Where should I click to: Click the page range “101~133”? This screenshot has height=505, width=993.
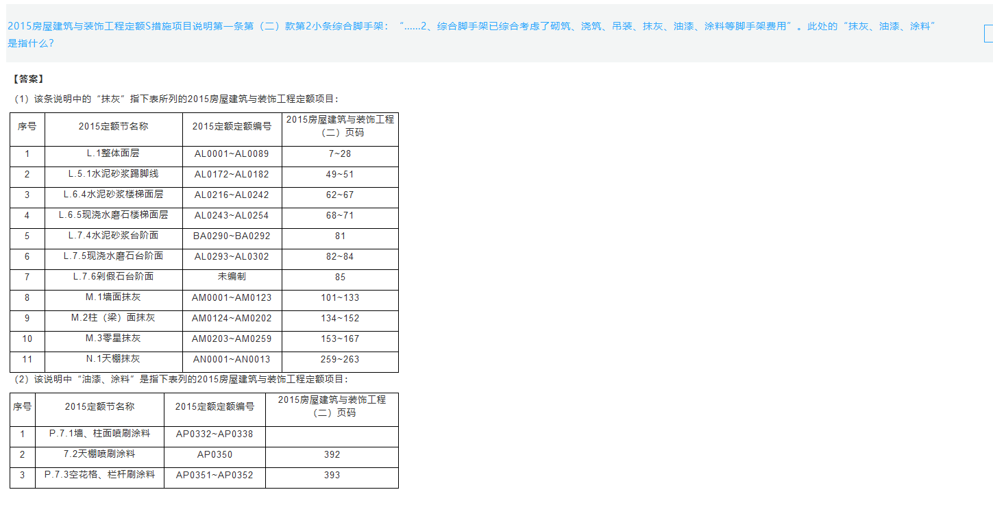[340, 297]
